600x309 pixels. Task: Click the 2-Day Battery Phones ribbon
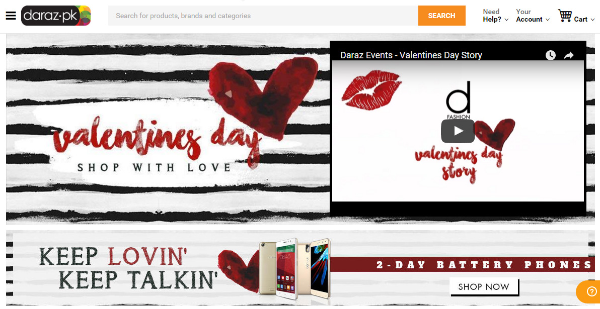pos(462,264)
